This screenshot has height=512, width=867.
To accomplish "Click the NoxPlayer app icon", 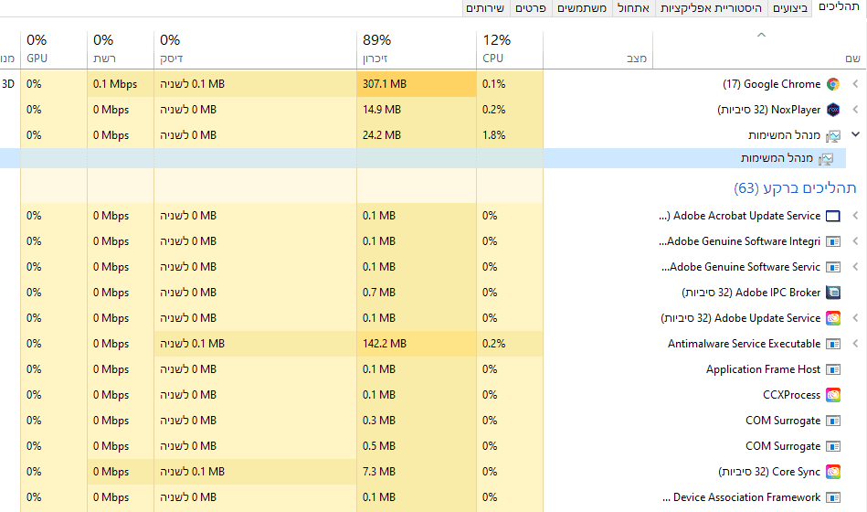I will click(832, 110).
